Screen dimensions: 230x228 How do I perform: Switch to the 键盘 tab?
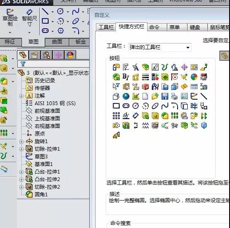click(x=197, y=27)
